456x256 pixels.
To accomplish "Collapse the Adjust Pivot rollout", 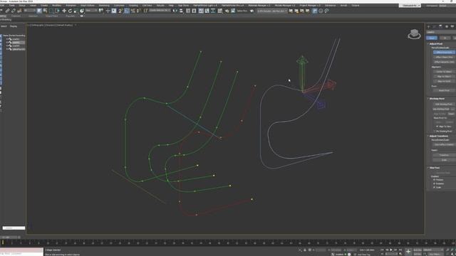I will point(435,44).
